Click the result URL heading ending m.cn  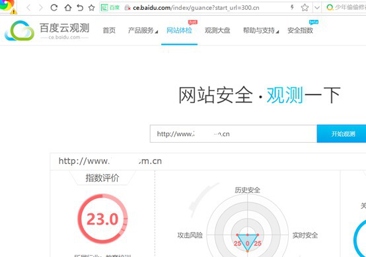pyautogui.click(x=110, y=161)
